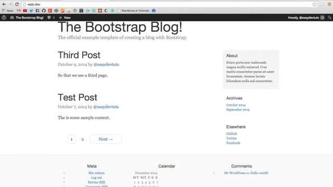Open the Third Post title
This screenshot has width=333, height=187.
79,55
